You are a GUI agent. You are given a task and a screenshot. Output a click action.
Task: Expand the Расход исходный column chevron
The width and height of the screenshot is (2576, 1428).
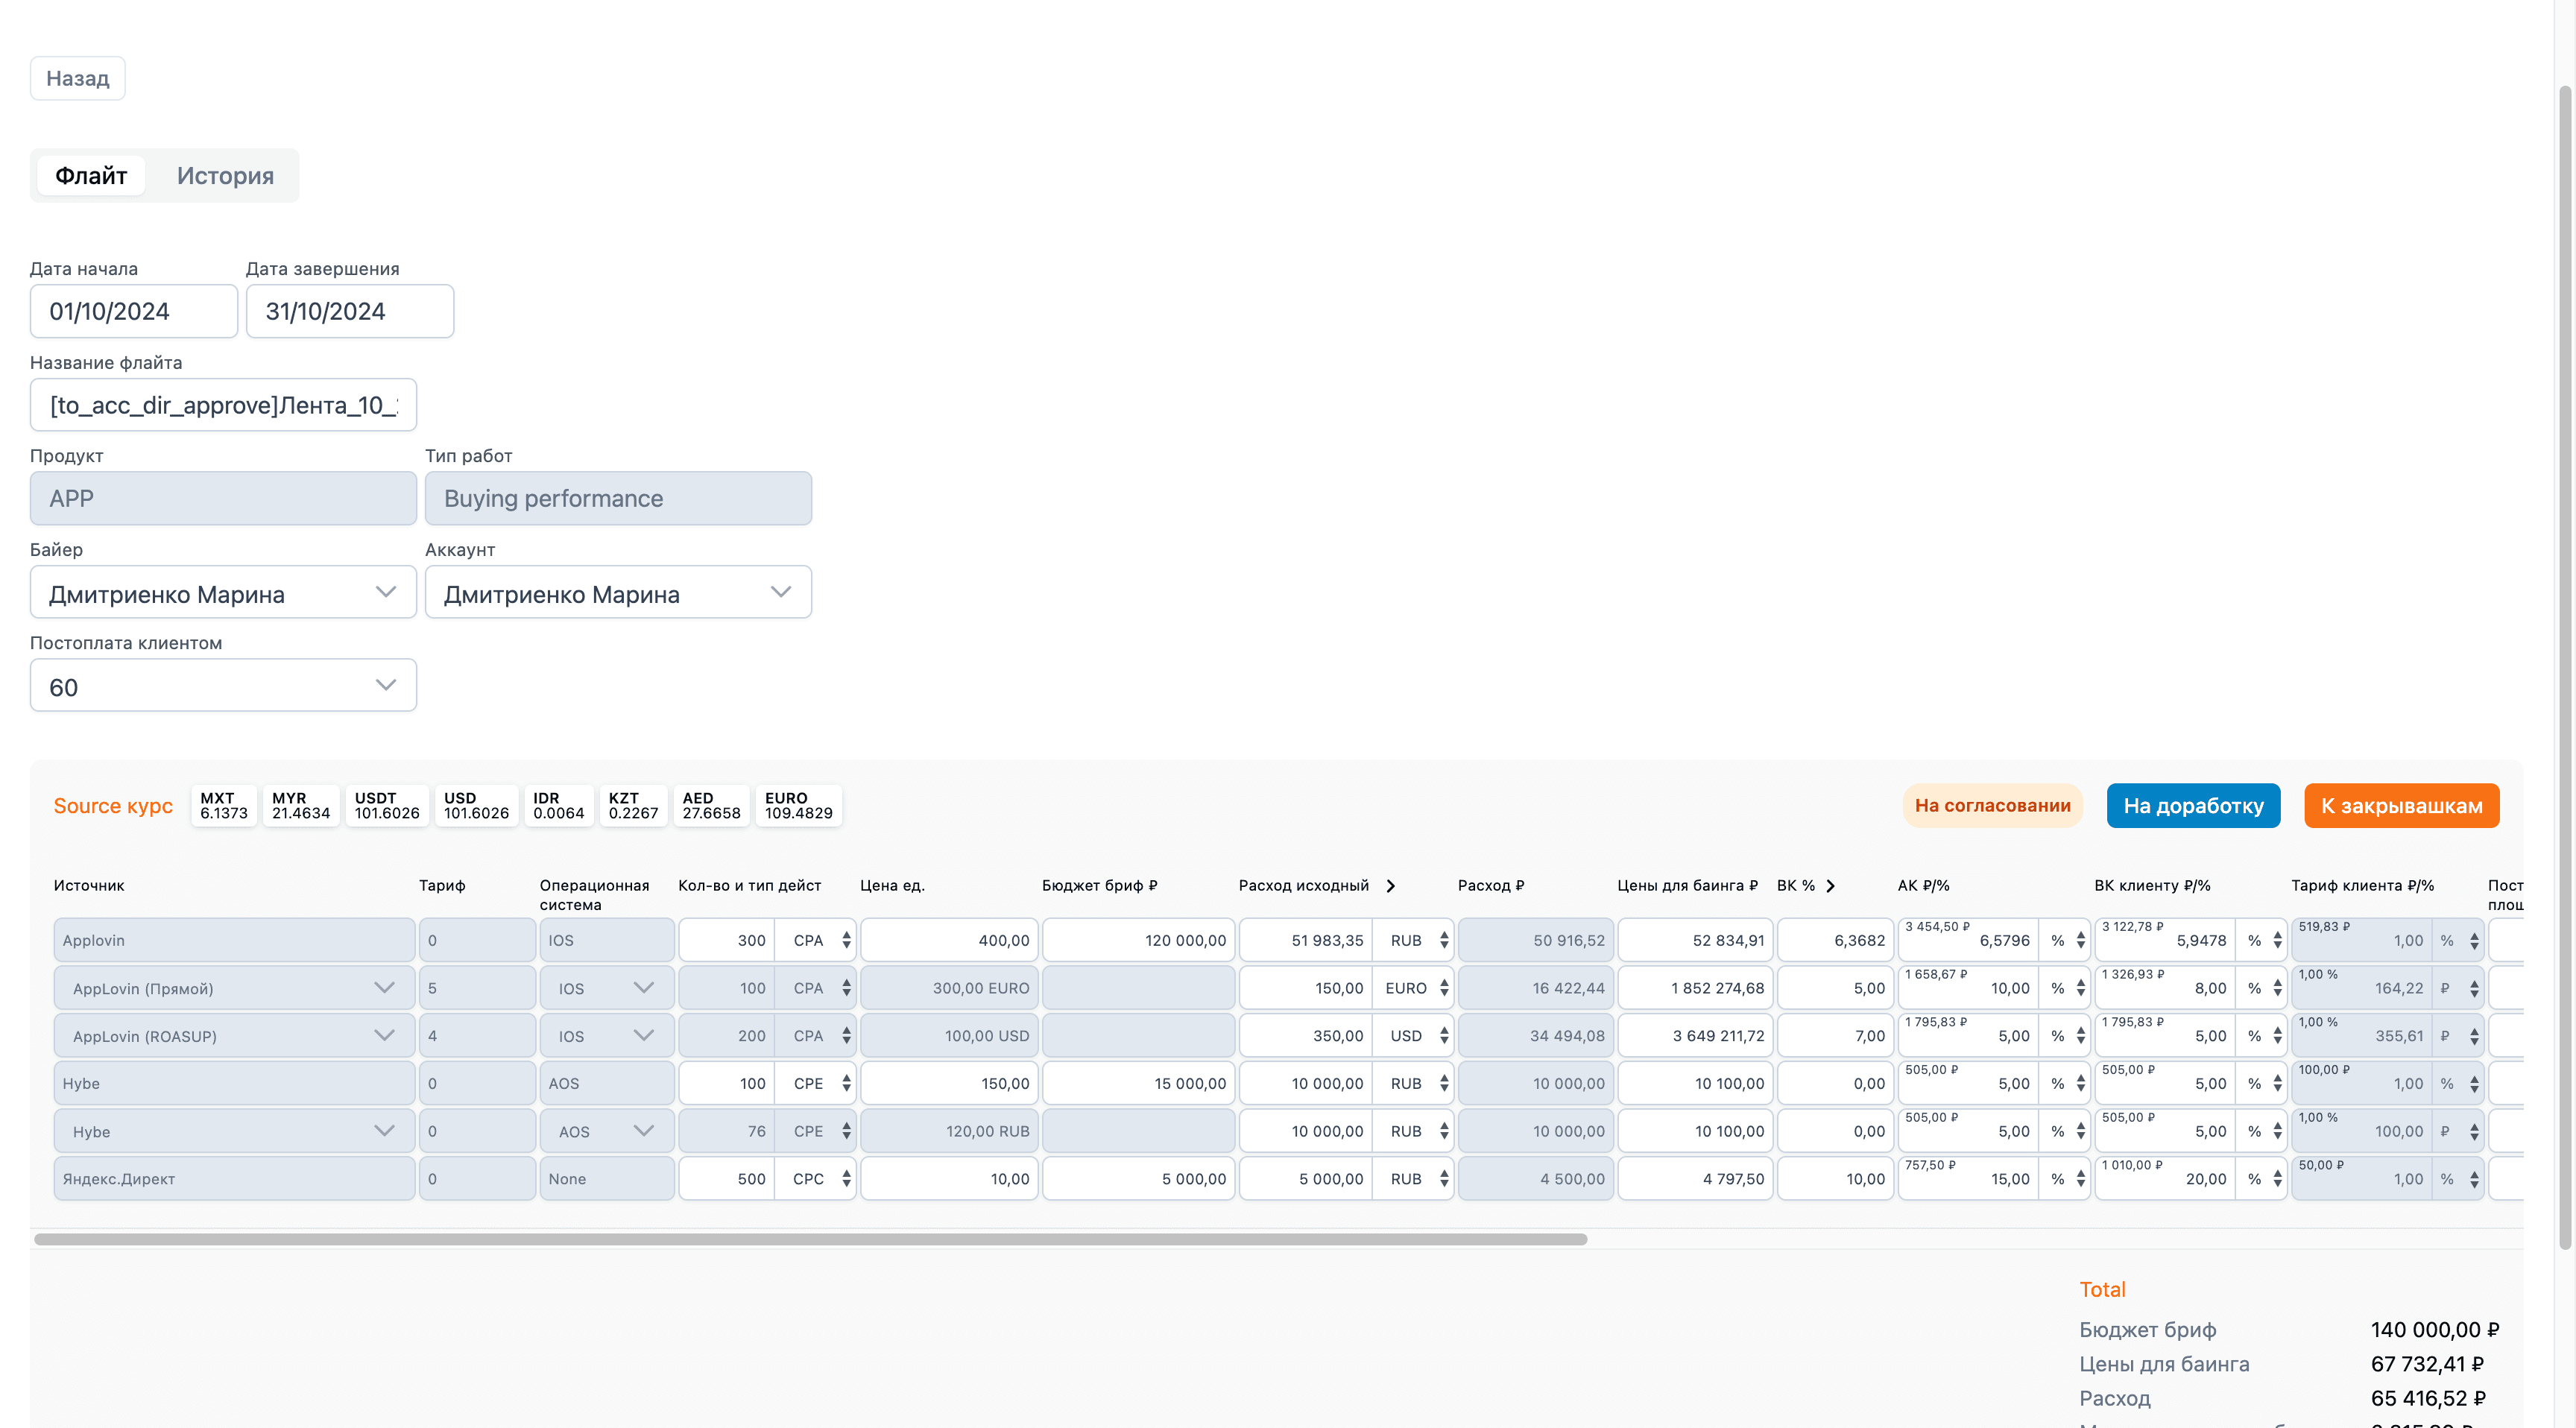coord(1390,886)
